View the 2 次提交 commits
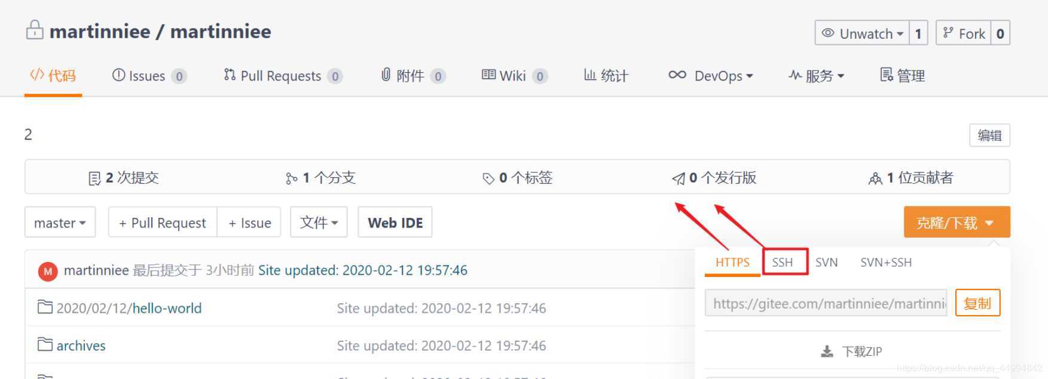 click(x=124, y=178)
